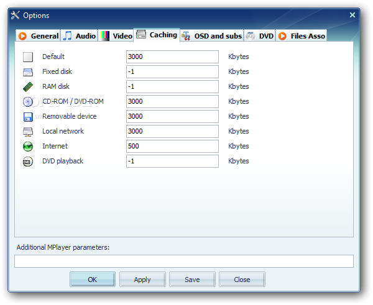Close the Options dialog with the X

352,15
